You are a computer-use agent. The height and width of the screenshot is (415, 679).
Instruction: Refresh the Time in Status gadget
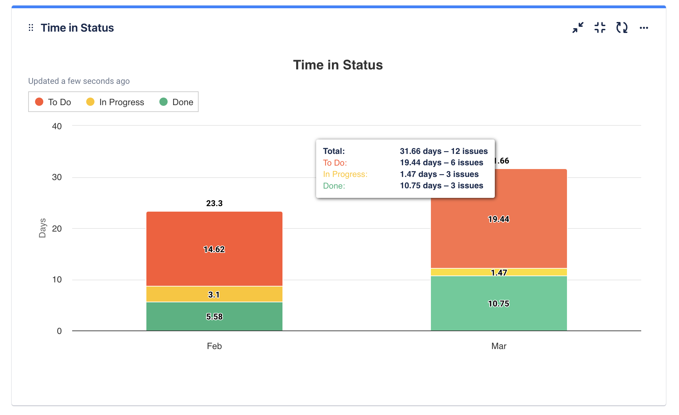tap(622, 28)
